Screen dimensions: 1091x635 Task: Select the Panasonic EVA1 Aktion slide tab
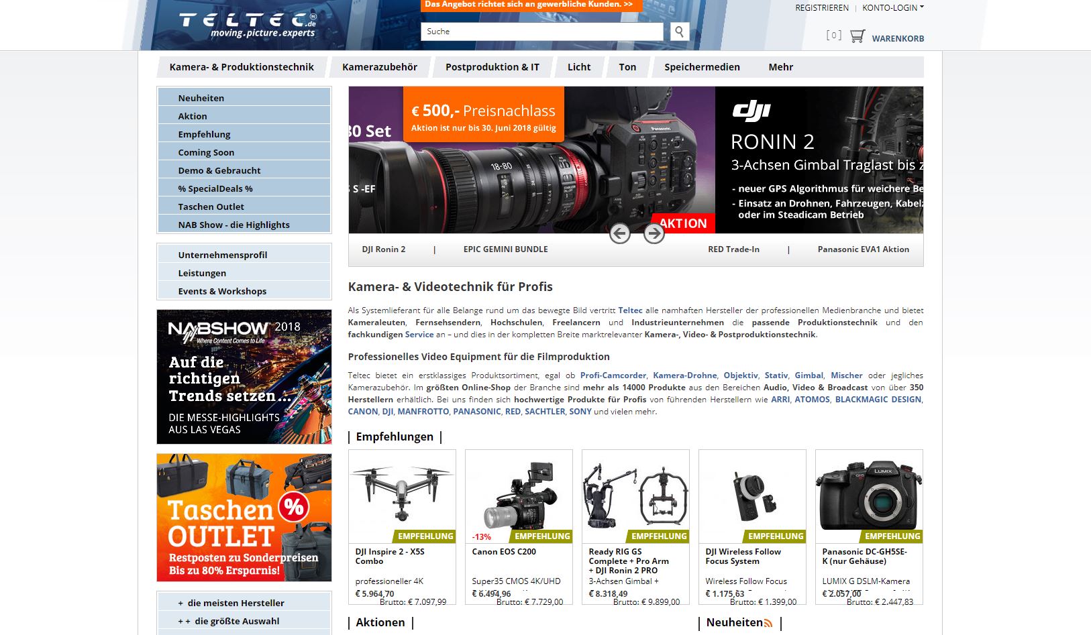(863, 249)
